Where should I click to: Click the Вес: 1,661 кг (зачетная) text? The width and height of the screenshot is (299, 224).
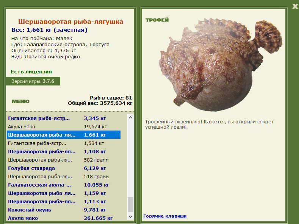49,30
